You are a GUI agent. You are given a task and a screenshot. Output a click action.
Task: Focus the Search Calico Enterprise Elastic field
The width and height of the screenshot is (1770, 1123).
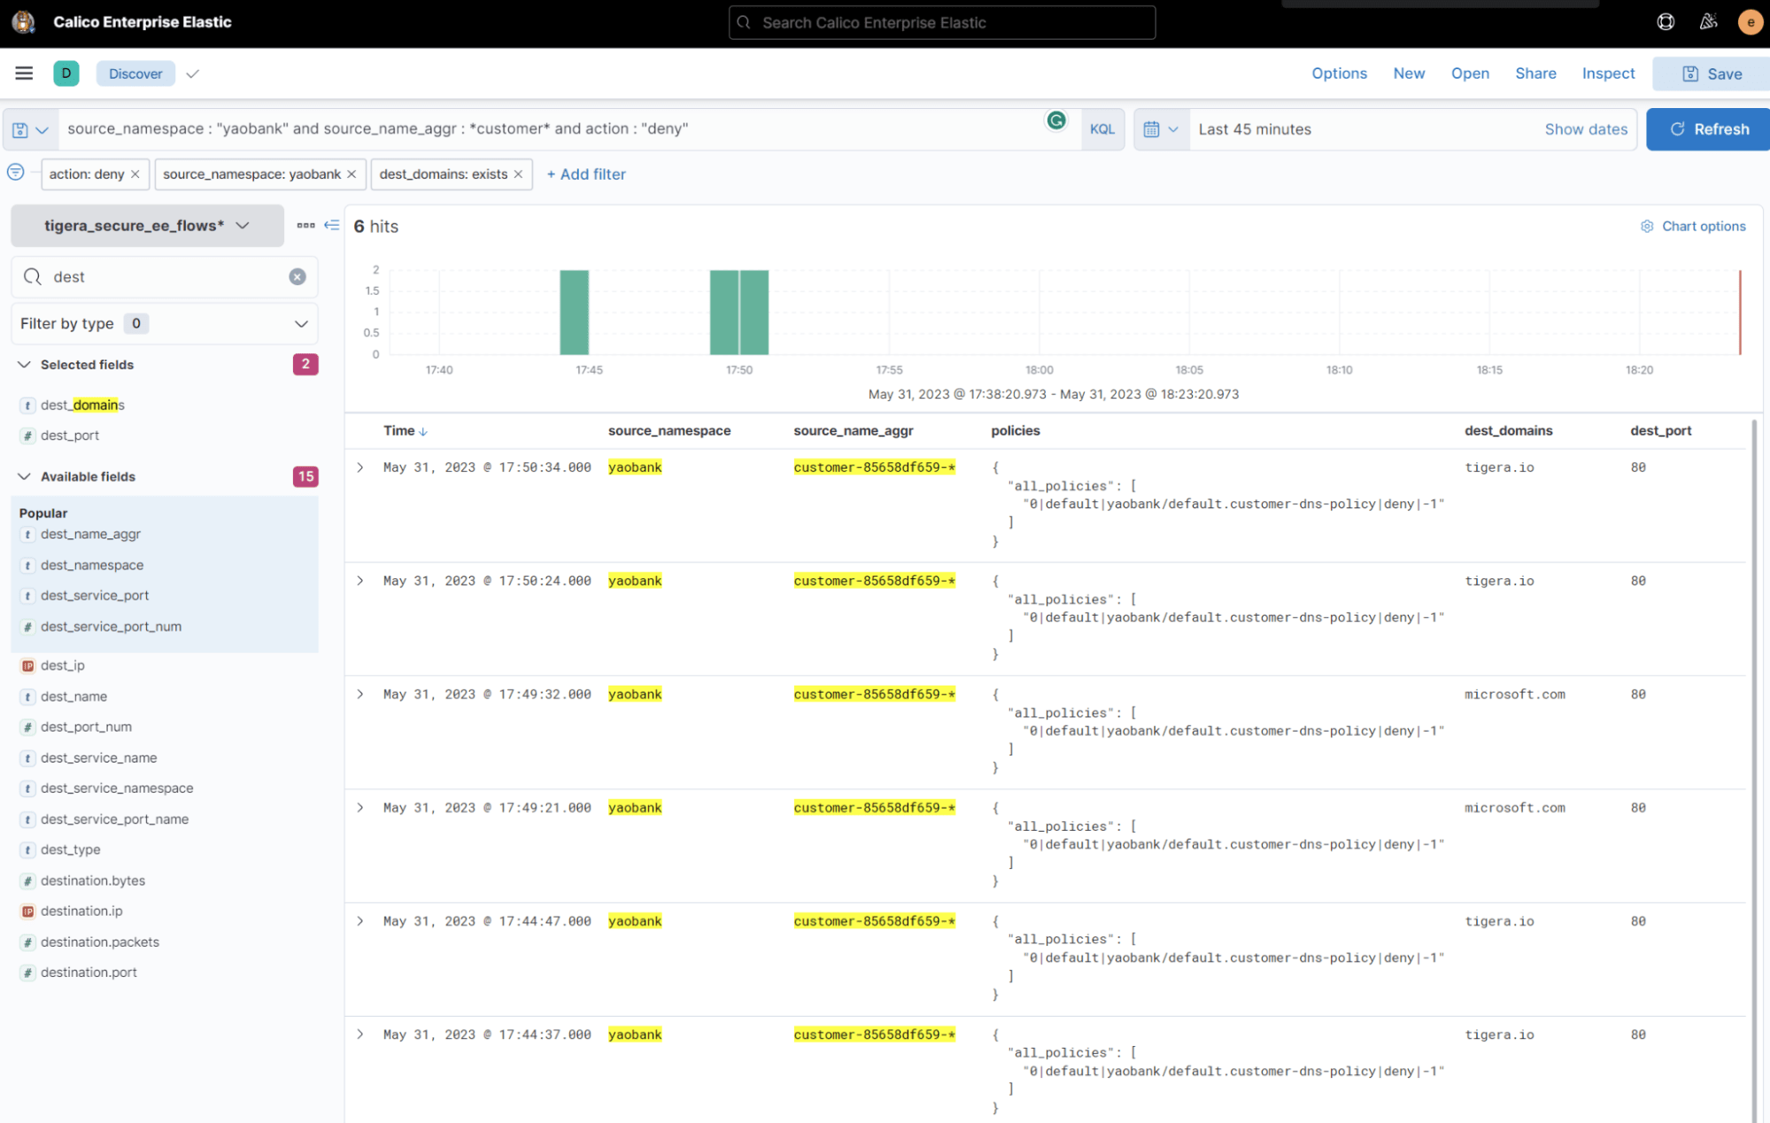pyautogui.click(x=942, y=23)
